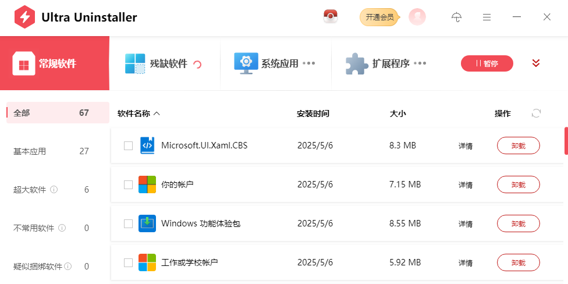Click the info icon beside 超大软件
The width and height of the screenshot is (568, 284).
54,190
